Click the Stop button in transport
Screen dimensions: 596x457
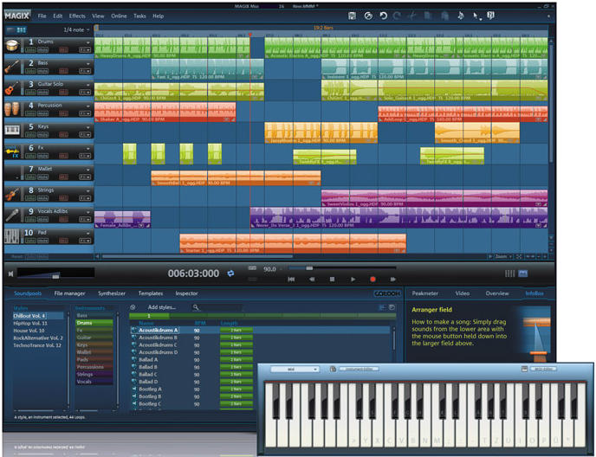(332, 280)
